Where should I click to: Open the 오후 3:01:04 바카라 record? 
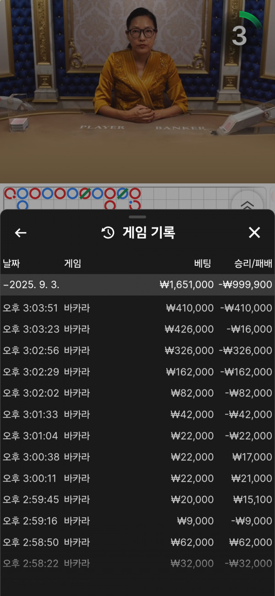(137, 436)
